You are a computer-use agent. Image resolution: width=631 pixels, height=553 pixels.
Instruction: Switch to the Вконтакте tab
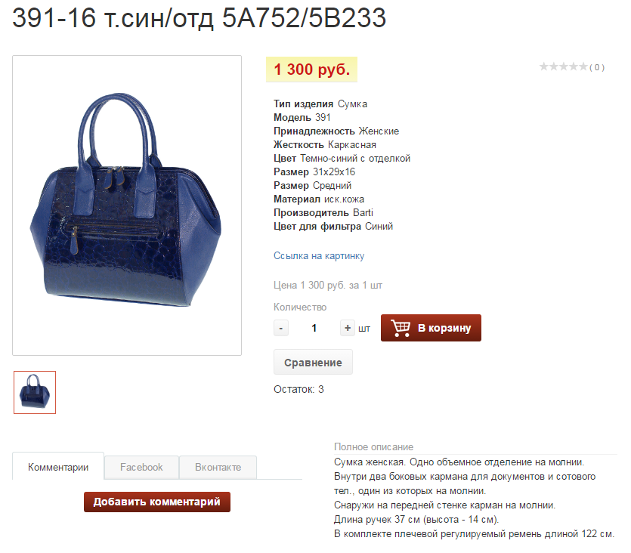pos(218,467)
